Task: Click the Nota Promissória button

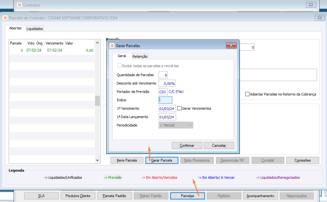Action: point(197,160)
